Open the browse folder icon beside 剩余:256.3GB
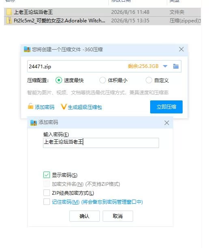 coord(176,66)
